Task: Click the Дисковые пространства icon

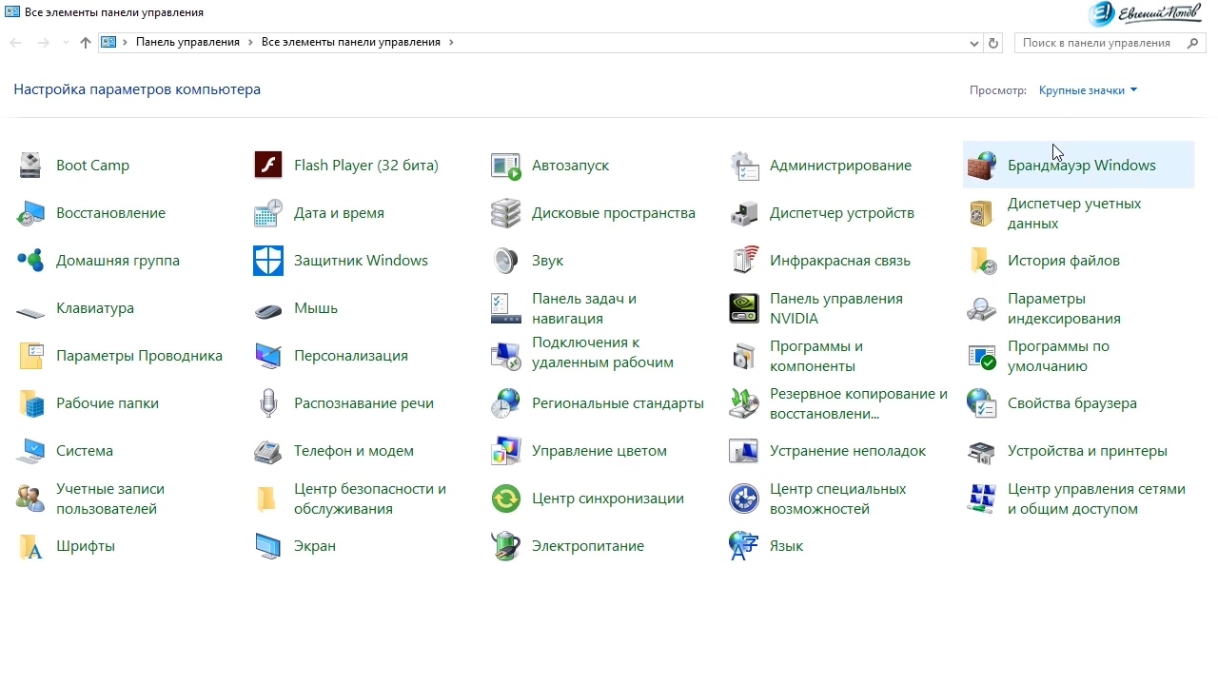Action: tap(506, 213)
